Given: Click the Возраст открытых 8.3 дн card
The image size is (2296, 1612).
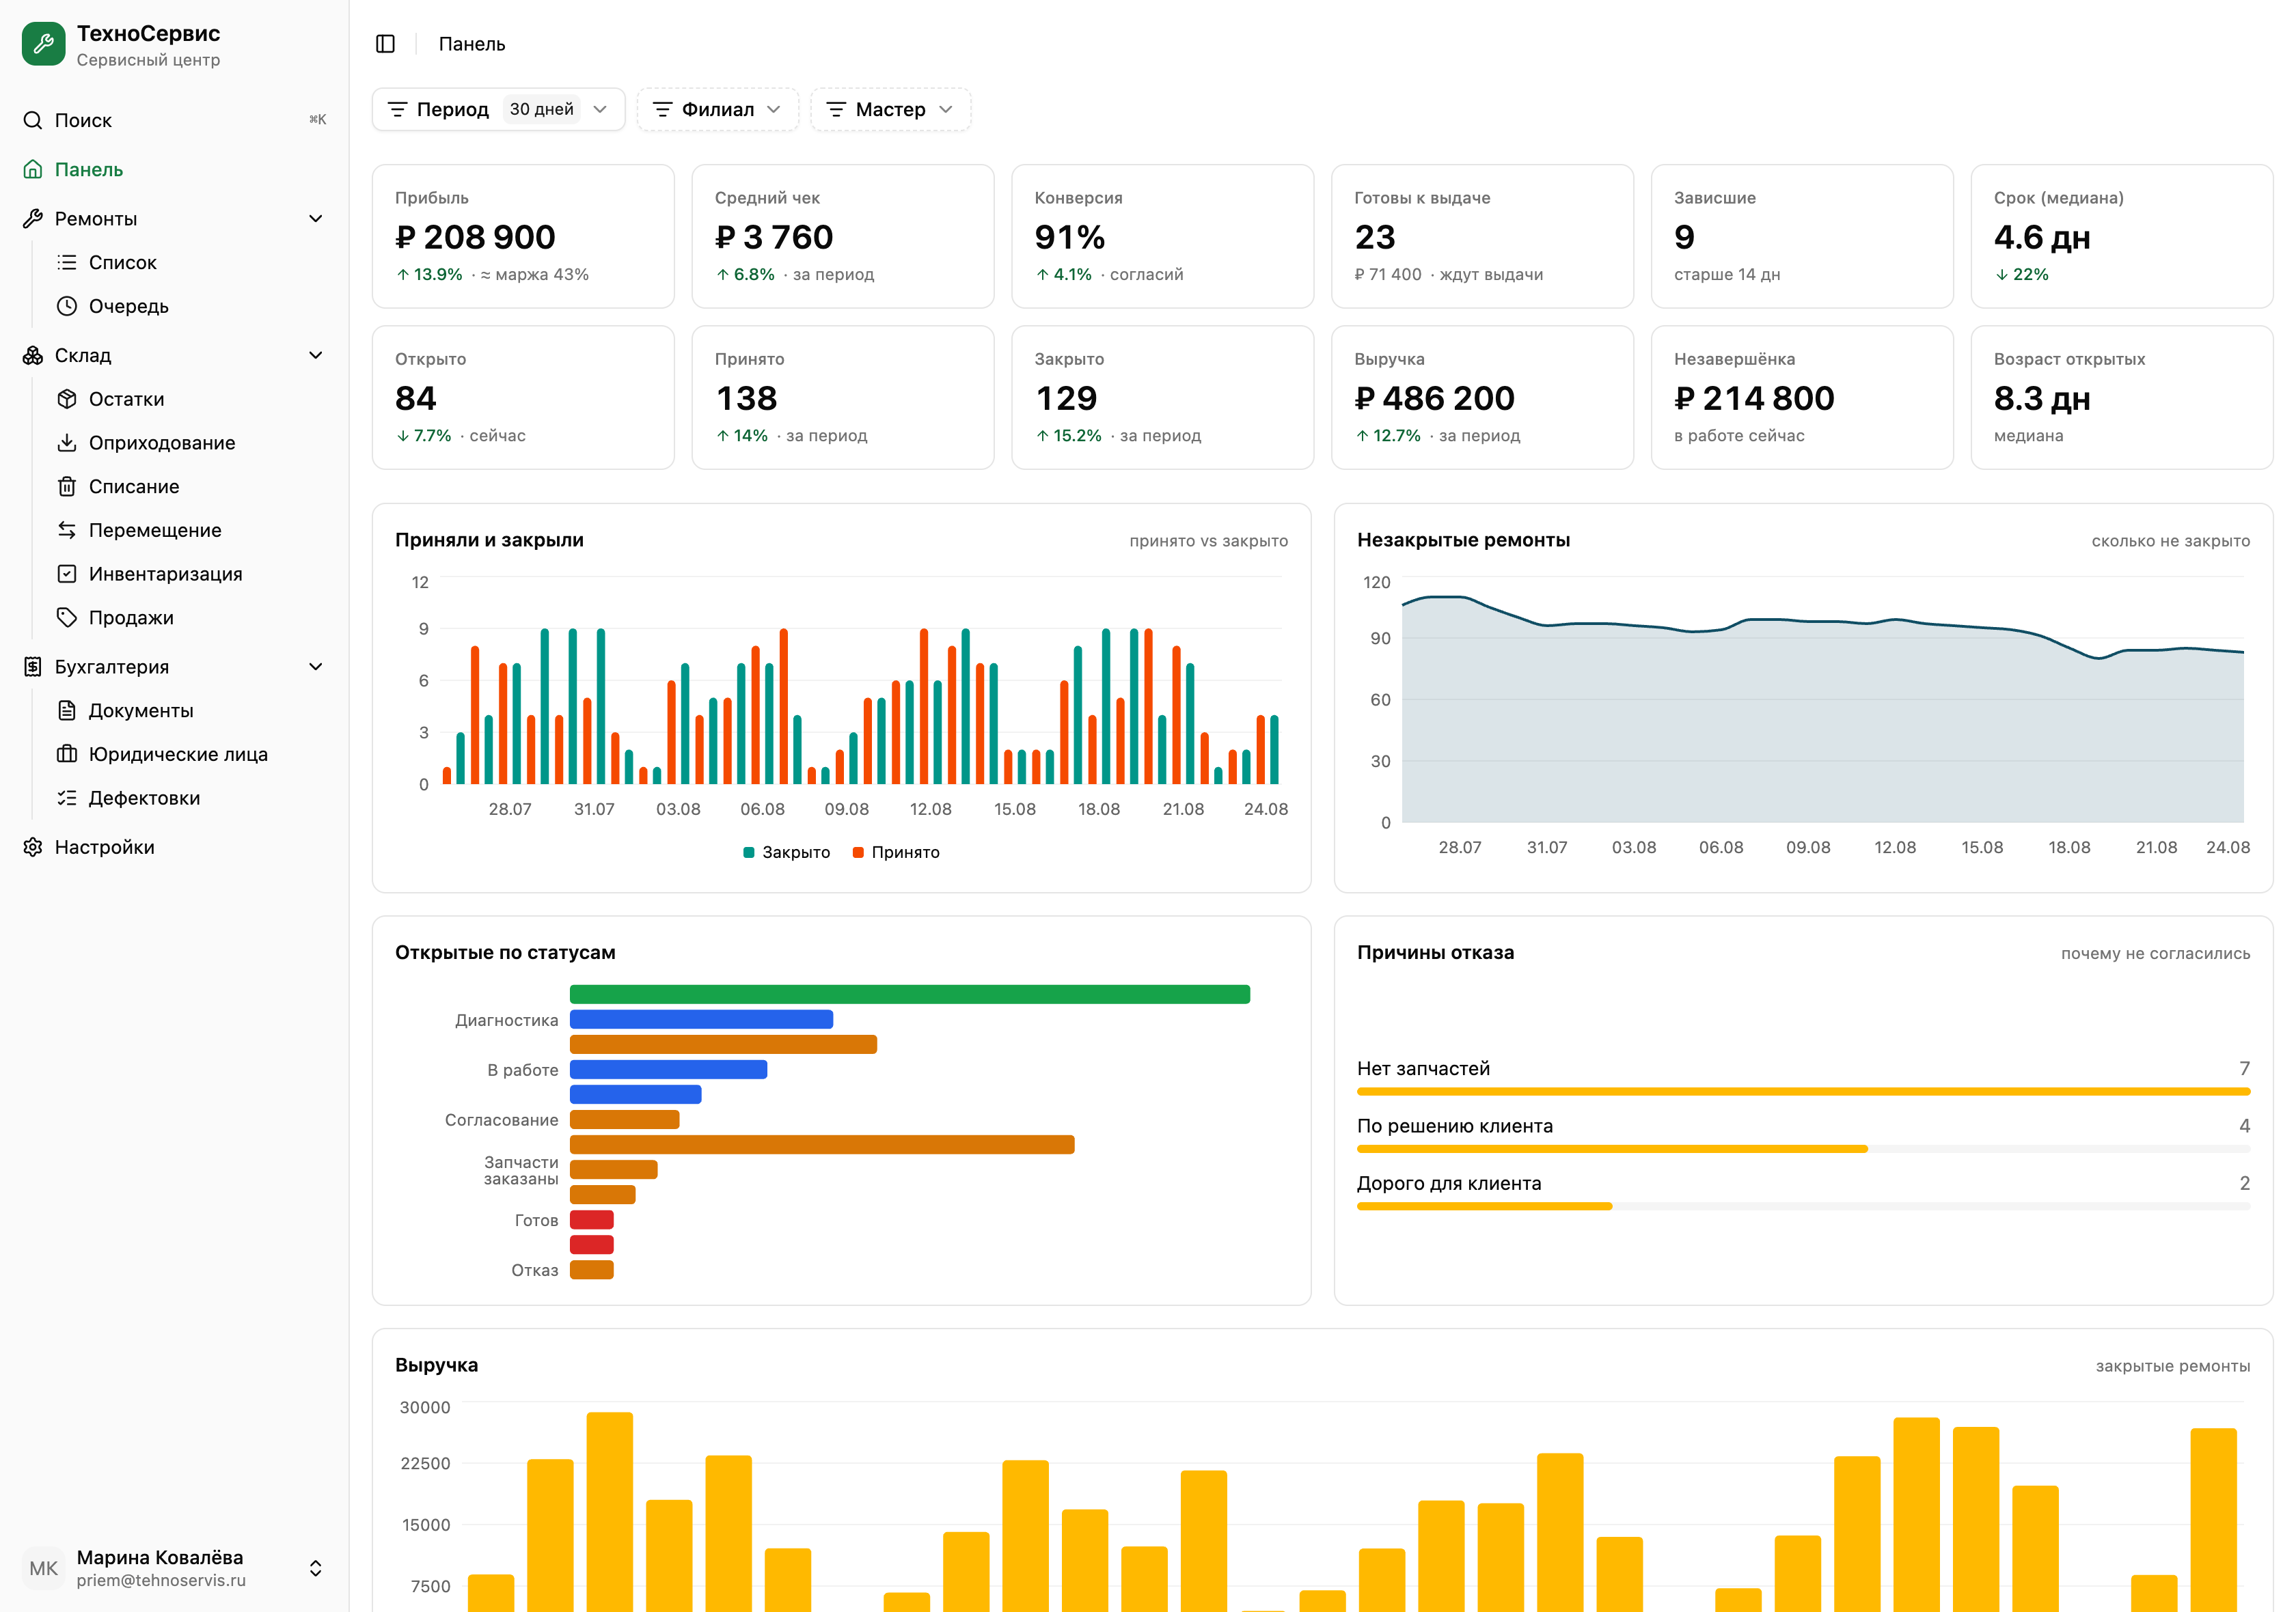Looking at the screenshot, I should [x=2122, y=398].
